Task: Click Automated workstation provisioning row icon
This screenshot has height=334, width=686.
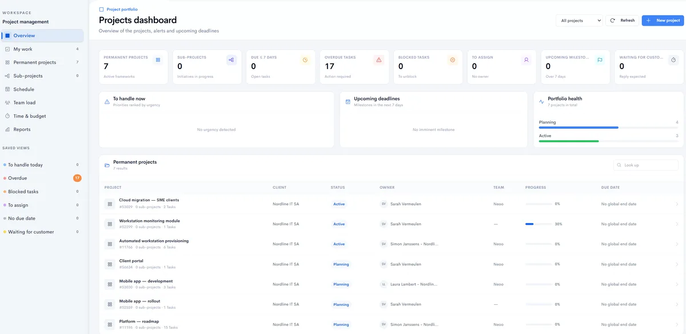Action: (109, 244)
